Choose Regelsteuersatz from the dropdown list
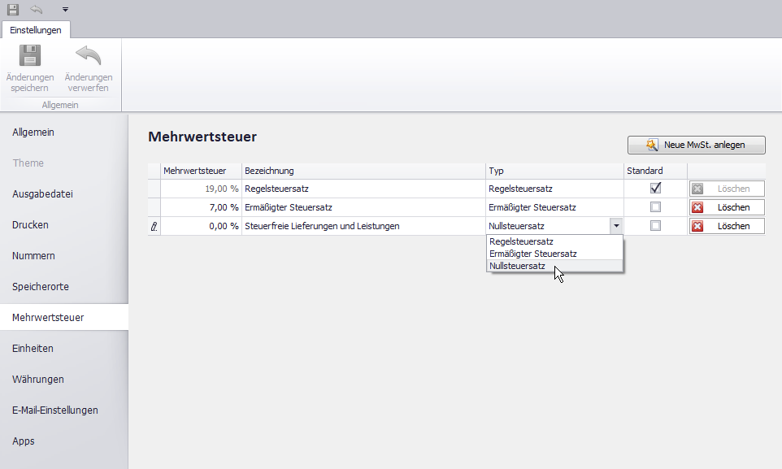 pos(554,241)
